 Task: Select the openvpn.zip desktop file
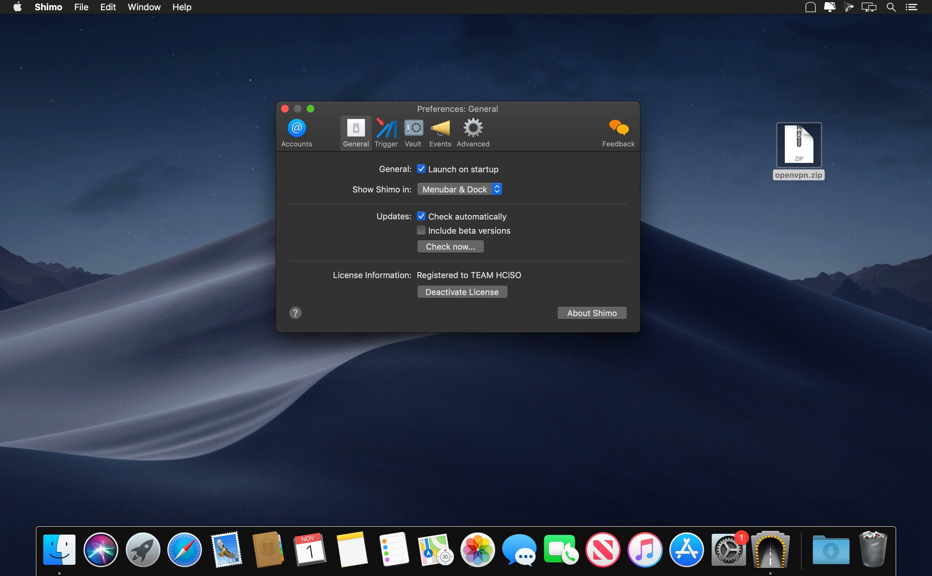(x=798, y=145)
